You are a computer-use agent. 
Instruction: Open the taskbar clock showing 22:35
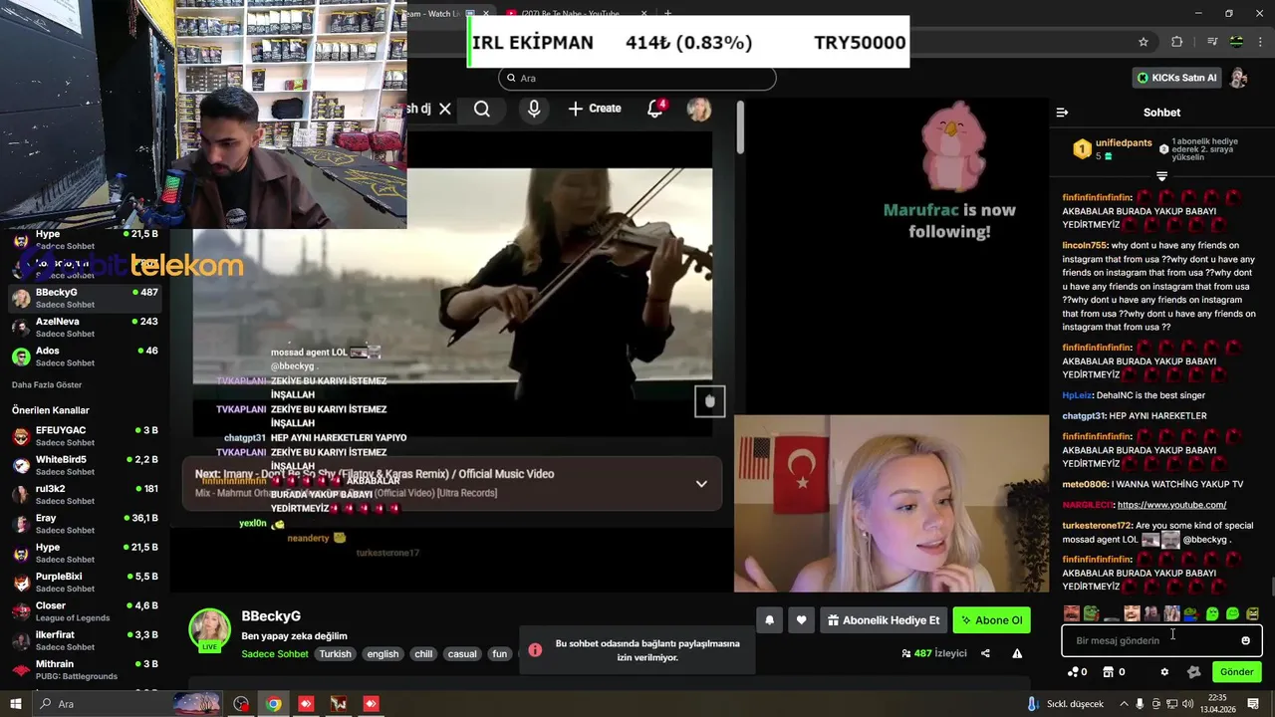[x=1217, y=703]
